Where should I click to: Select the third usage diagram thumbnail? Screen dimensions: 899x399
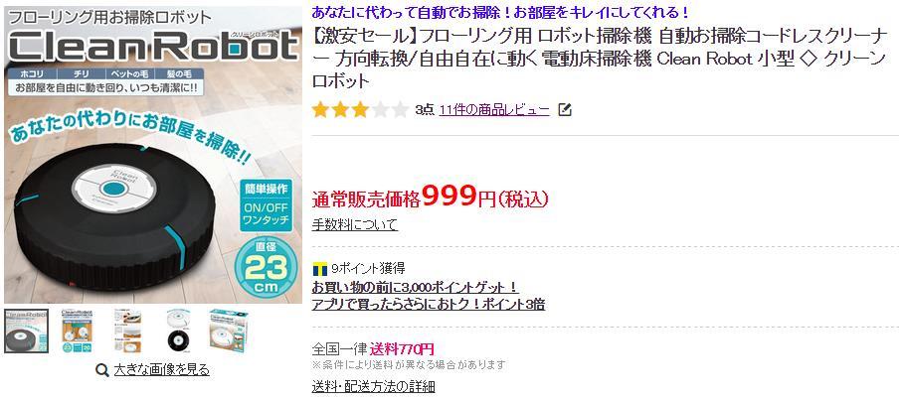[127, 331]
